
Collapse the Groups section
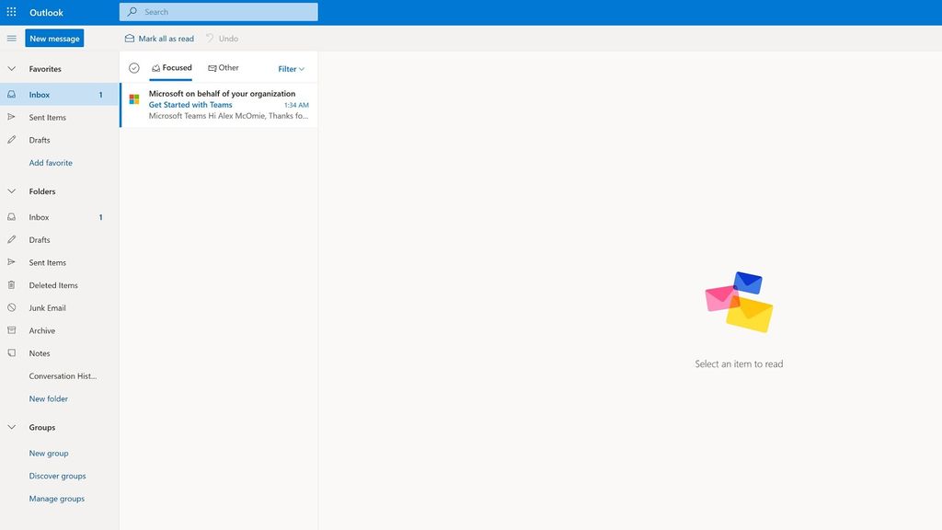[10, 426]
